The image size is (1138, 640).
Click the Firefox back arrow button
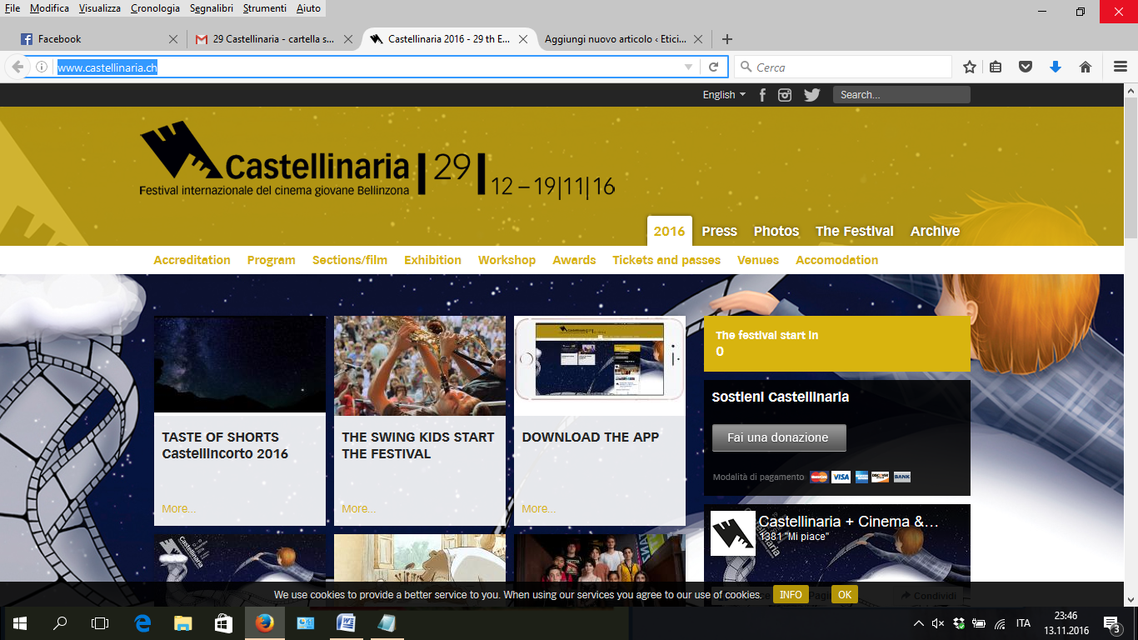click(17, 67)
